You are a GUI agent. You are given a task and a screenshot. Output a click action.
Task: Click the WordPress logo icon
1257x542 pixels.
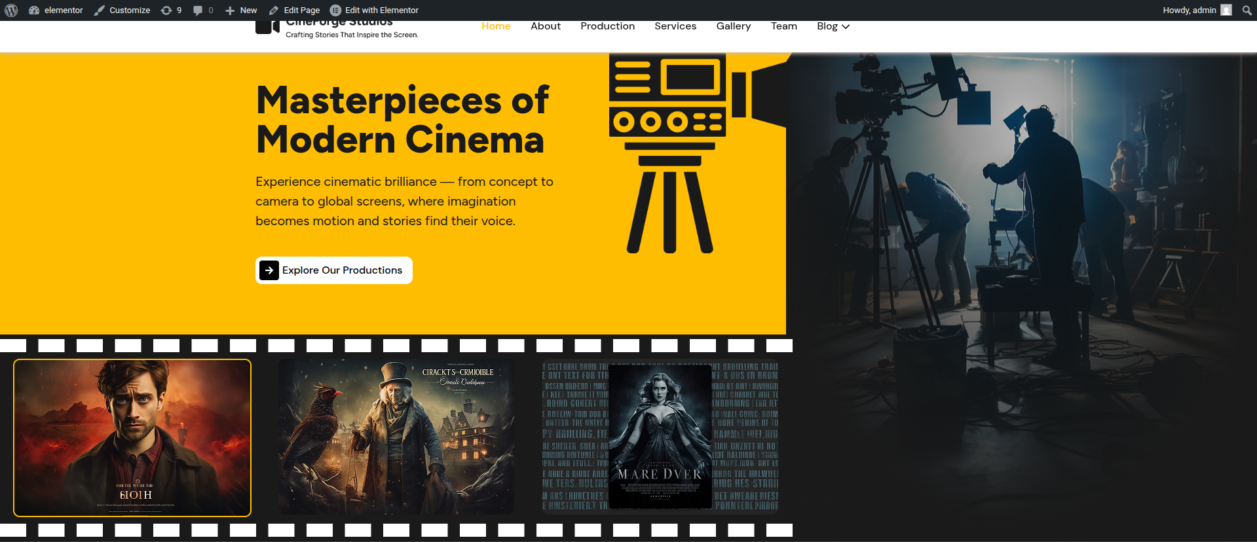11,10
